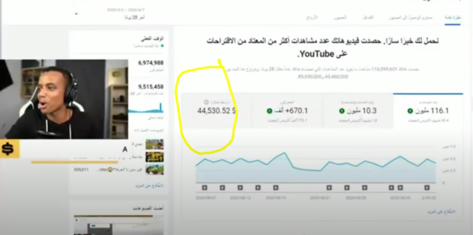Click the green arrow icon beside +670.1
473x235 pixels.
[x=269, y=111]
